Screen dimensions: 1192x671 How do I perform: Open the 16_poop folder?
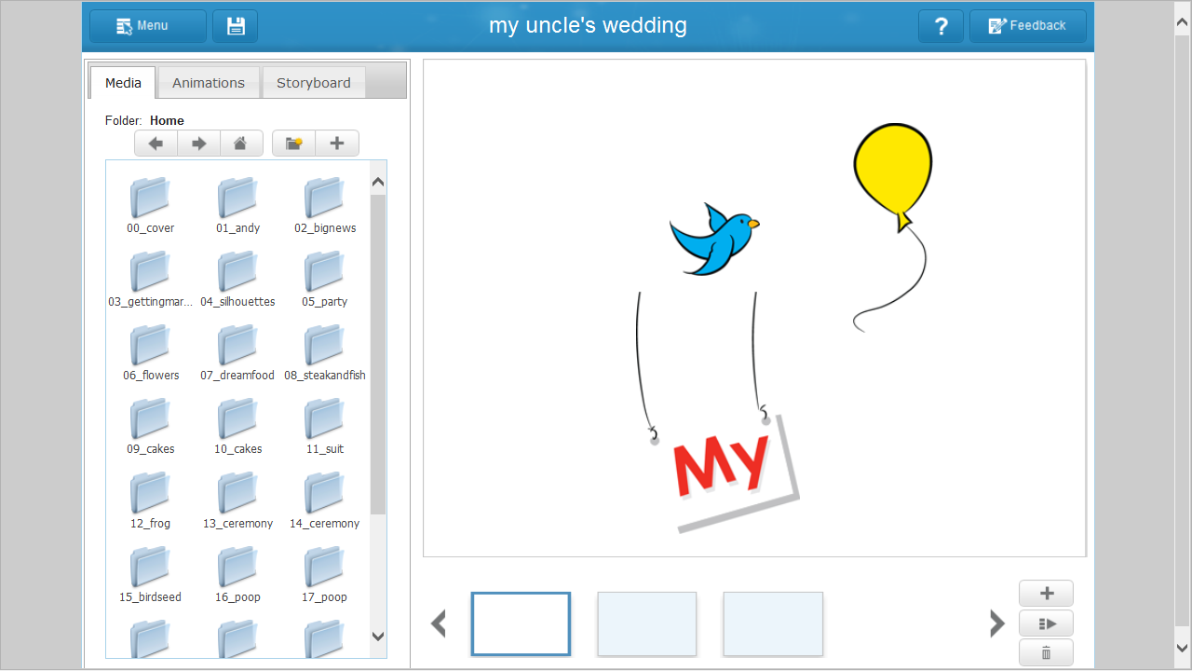pos(238,574)
